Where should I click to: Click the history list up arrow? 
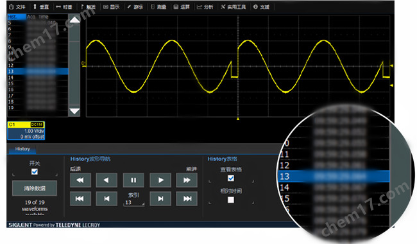[74, 20]
